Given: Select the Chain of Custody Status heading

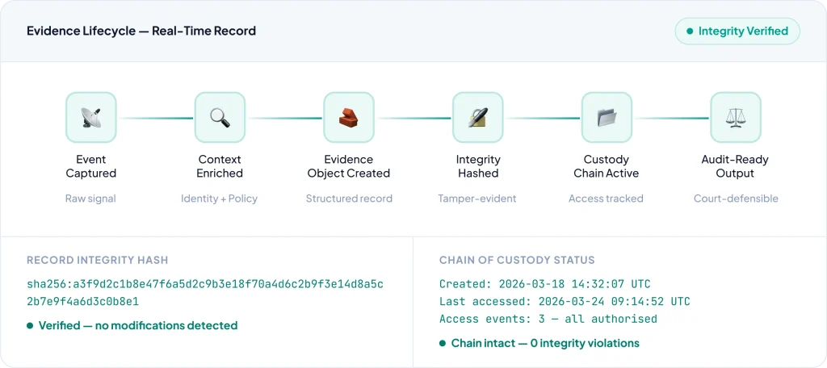Looking at the screenshot, I should [x=517, y=260].
